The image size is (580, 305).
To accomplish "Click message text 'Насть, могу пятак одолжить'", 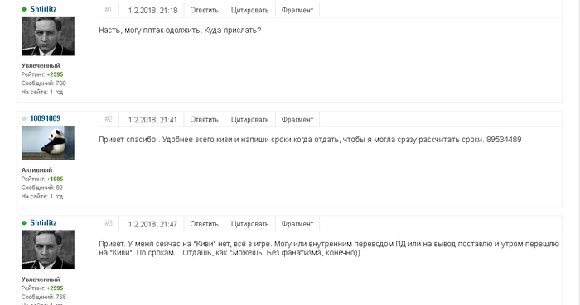I will tap(150, 31).
